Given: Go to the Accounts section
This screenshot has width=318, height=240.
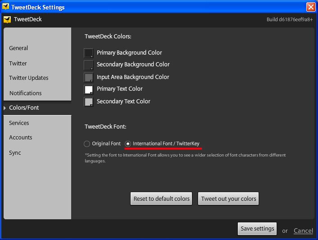Looking at the screenshot, I should coord(20,137).
